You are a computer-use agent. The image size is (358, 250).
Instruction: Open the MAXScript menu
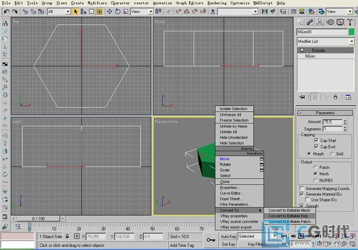tap(263, 3)
